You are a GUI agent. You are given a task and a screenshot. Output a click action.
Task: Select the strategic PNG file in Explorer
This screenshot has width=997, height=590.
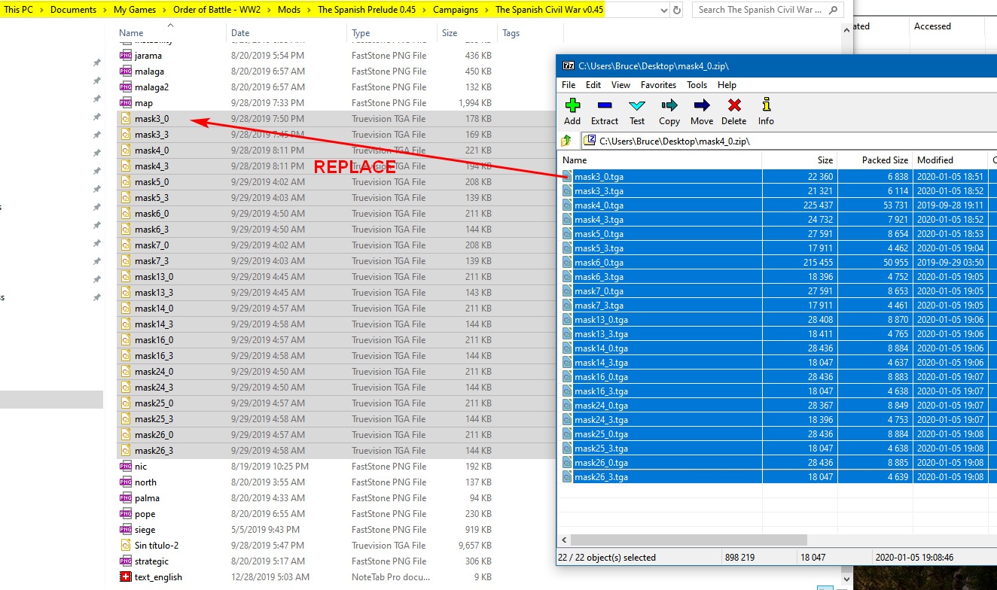click(151, 561)
